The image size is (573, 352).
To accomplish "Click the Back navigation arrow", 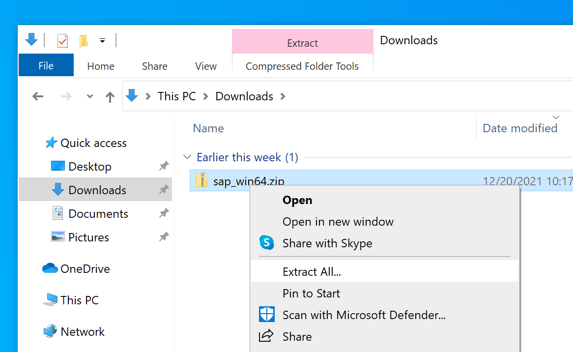I will pos(38,96).
